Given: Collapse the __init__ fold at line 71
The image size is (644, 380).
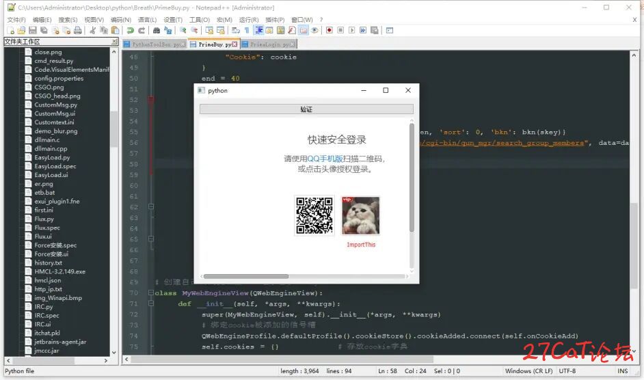Looking at the screenshot, I should tap(150, 303).
